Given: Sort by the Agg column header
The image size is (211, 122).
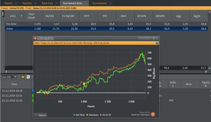Looking at the screenshot, I should (x=178, y=16).
